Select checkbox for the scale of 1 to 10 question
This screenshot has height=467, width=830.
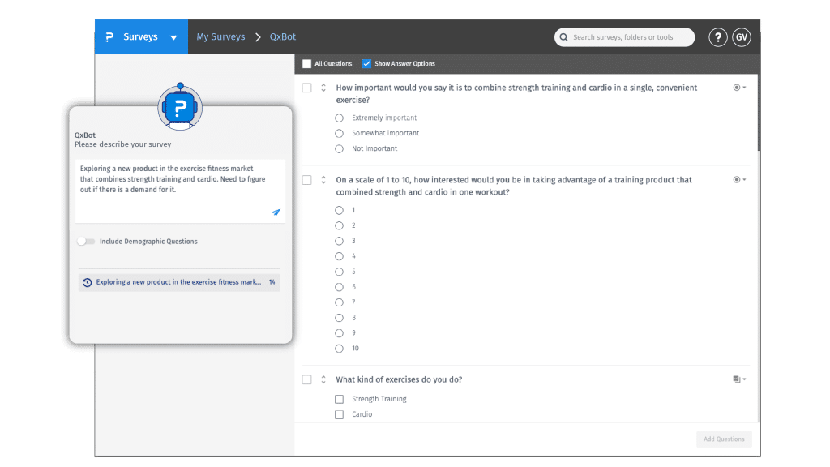tap(307, 180)
